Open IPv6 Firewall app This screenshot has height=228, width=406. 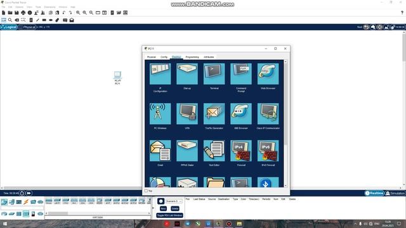click(268, 151)
